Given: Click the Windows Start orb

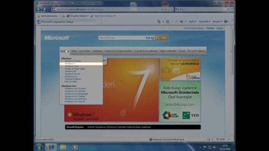Looking at the screenshot, I should click(x=39, y=147).
